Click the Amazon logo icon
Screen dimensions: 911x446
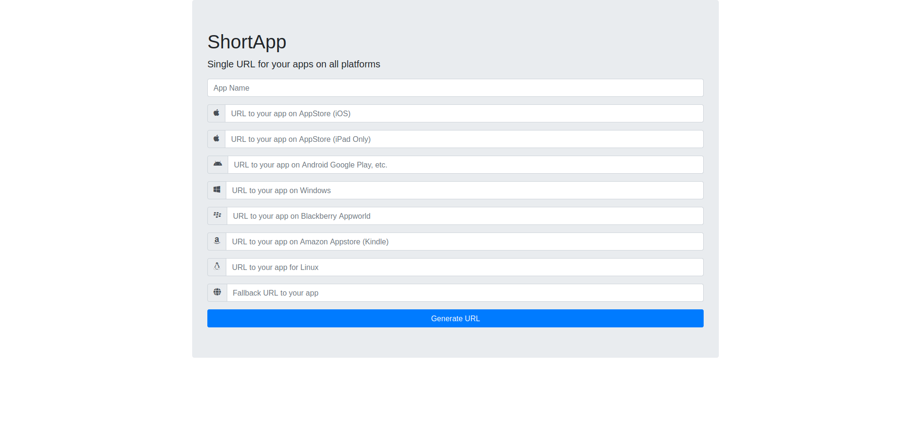click(x=217, y=242)
